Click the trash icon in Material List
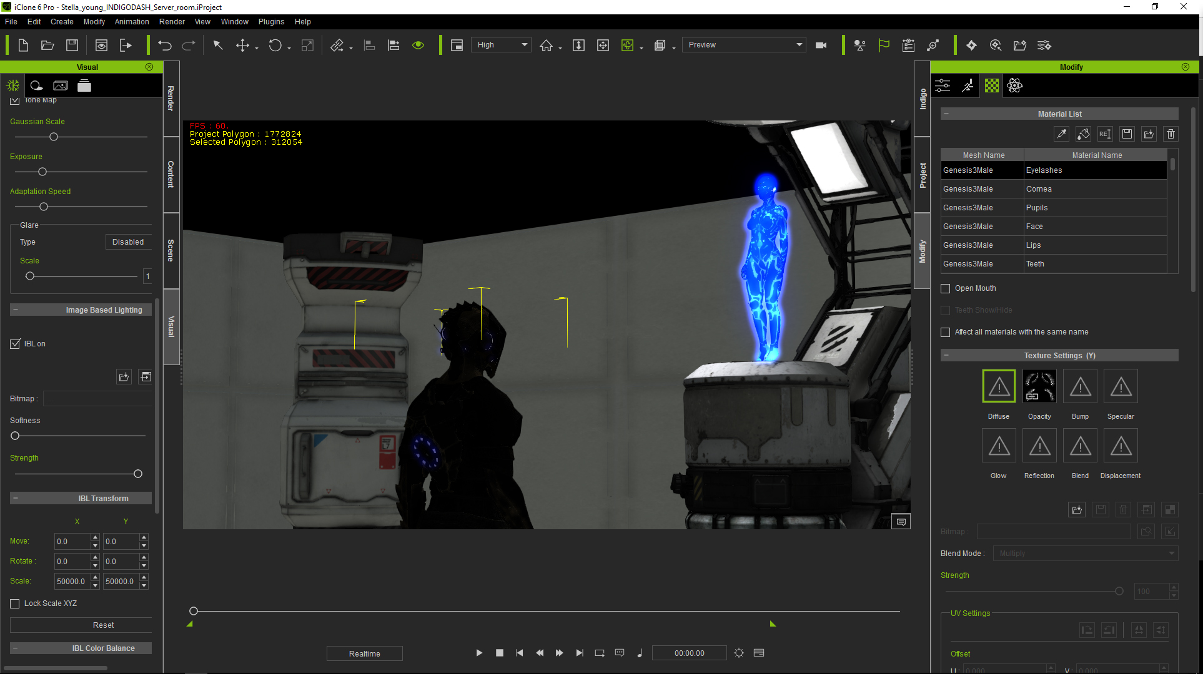 [x=1171, y=134]
